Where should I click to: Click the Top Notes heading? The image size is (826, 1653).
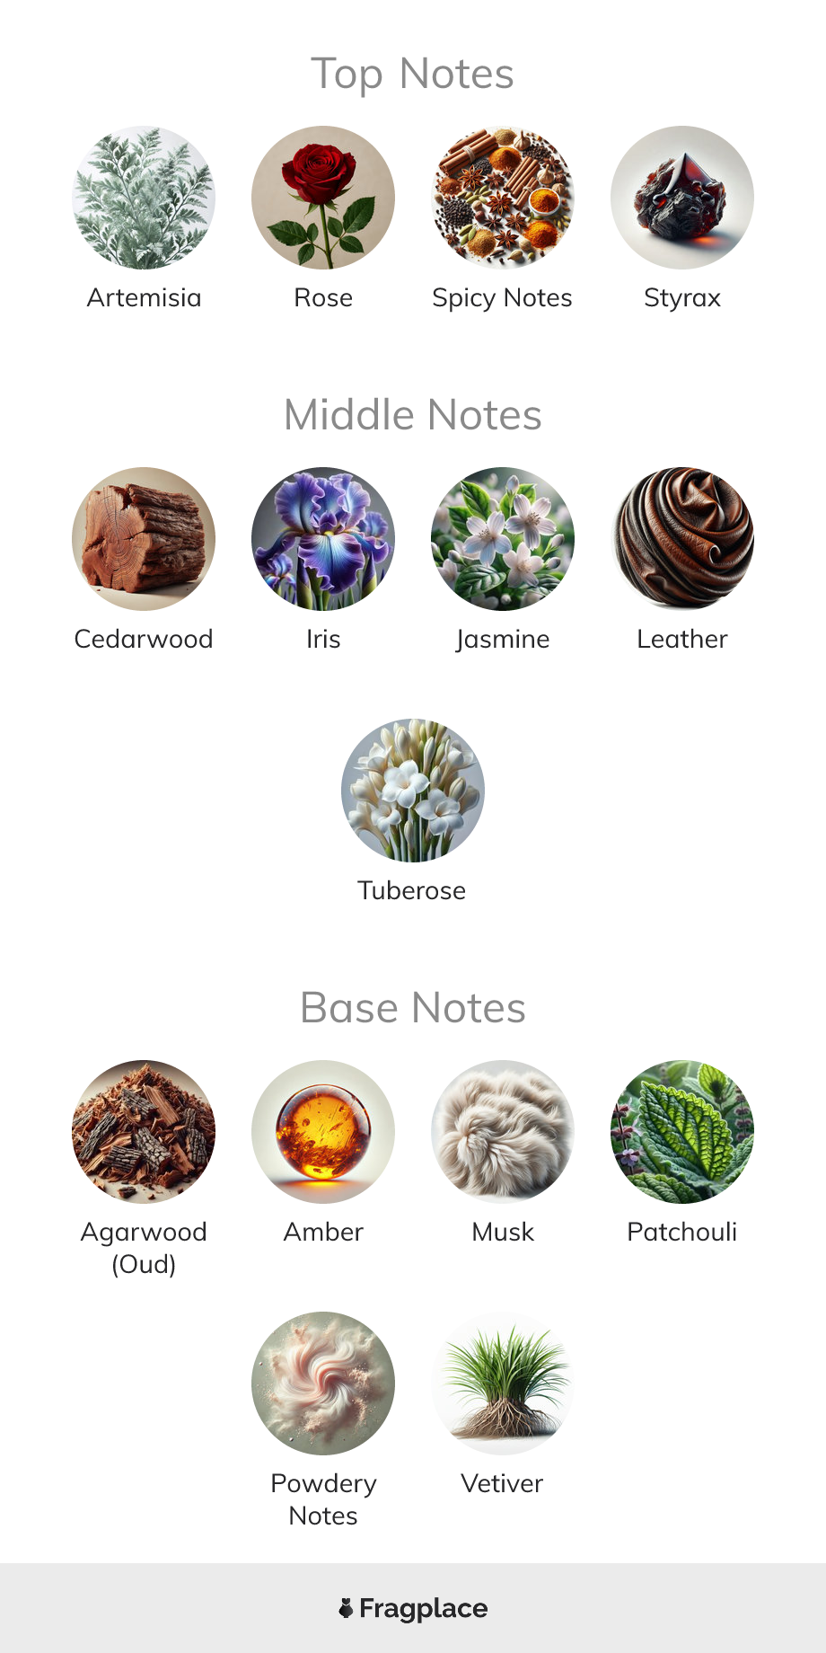tap(413, 75)
